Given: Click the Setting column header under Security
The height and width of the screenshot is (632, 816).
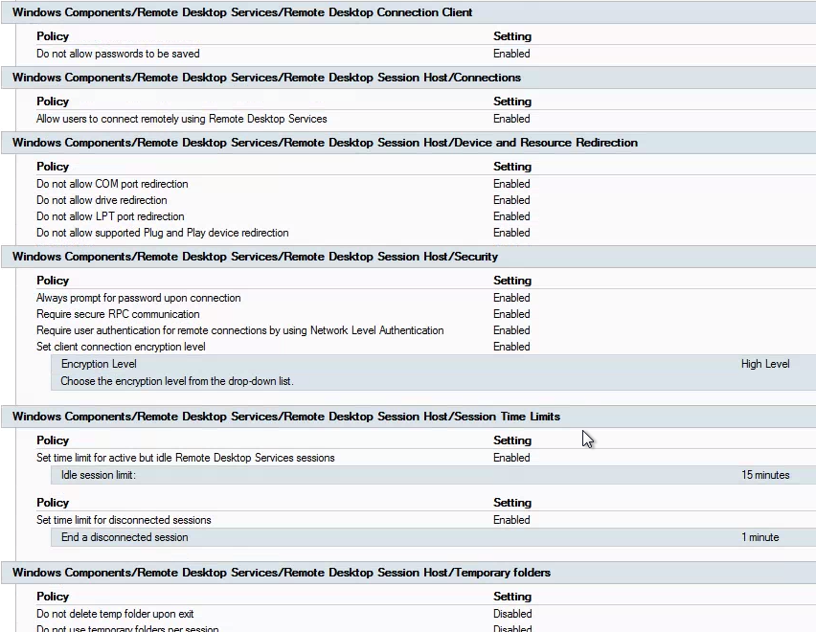Looking at the screenshot, I should [512, 281].
